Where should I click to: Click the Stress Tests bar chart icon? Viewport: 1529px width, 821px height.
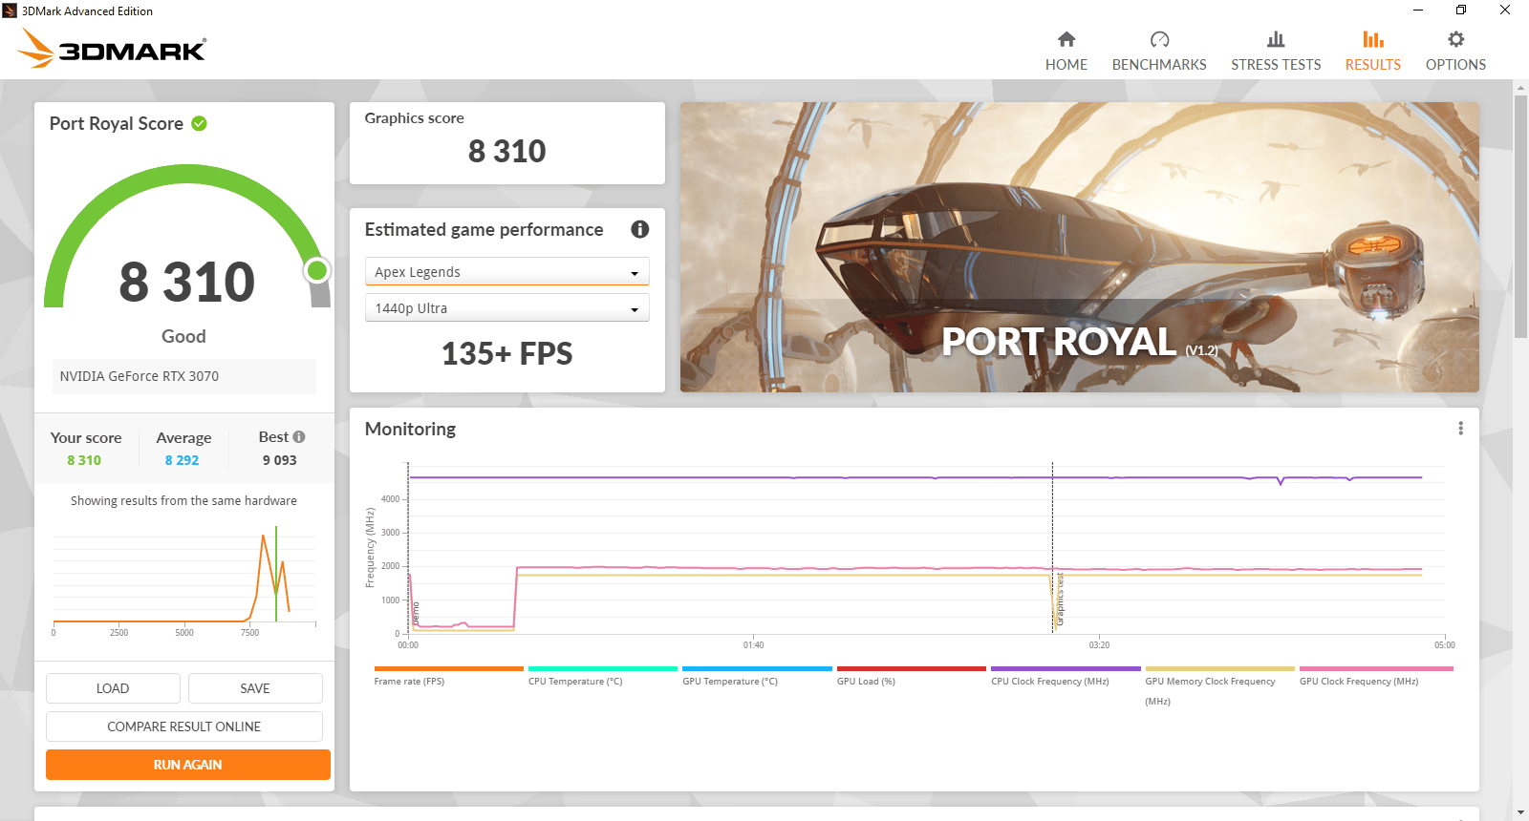coord(1276,39)
